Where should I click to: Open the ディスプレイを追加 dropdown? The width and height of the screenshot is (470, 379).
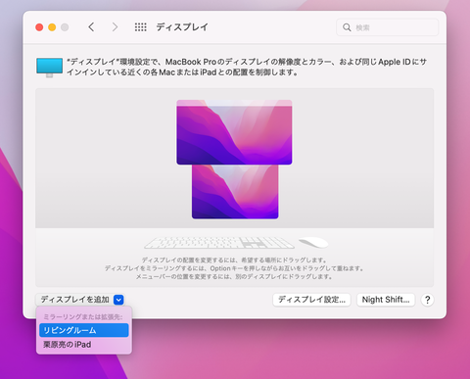coord(80,300)
